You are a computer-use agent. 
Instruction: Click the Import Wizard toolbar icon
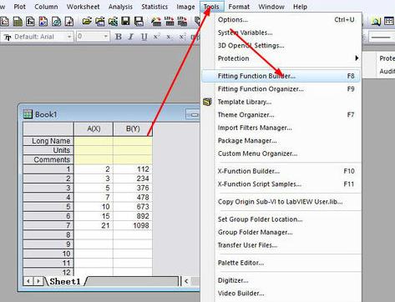156,22
